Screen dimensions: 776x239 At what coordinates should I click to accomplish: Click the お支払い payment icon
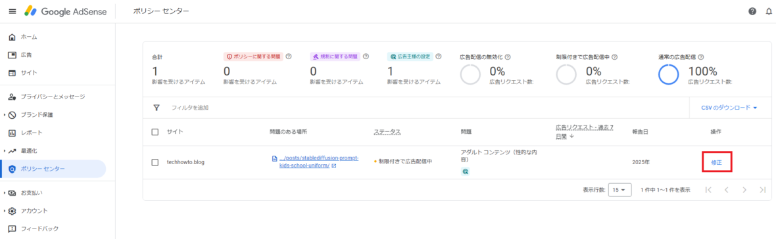(x=12, y=192)
